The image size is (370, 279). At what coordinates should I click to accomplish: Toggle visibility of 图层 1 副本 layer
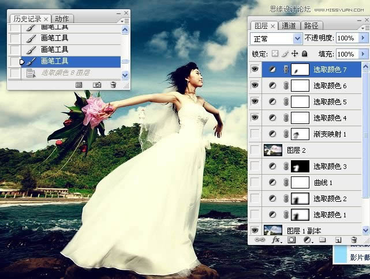tap(255, 230)
